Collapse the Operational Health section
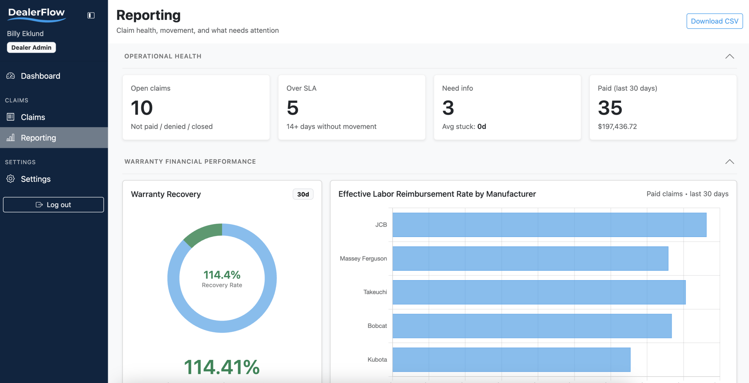 (x=729, y=56)
